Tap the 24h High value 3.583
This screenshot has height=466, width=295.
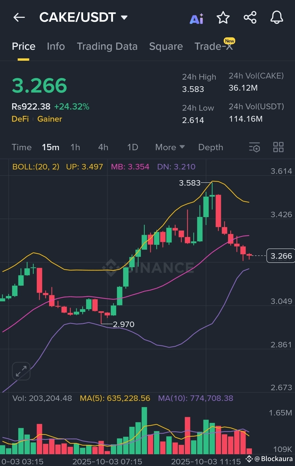point(193,89)
